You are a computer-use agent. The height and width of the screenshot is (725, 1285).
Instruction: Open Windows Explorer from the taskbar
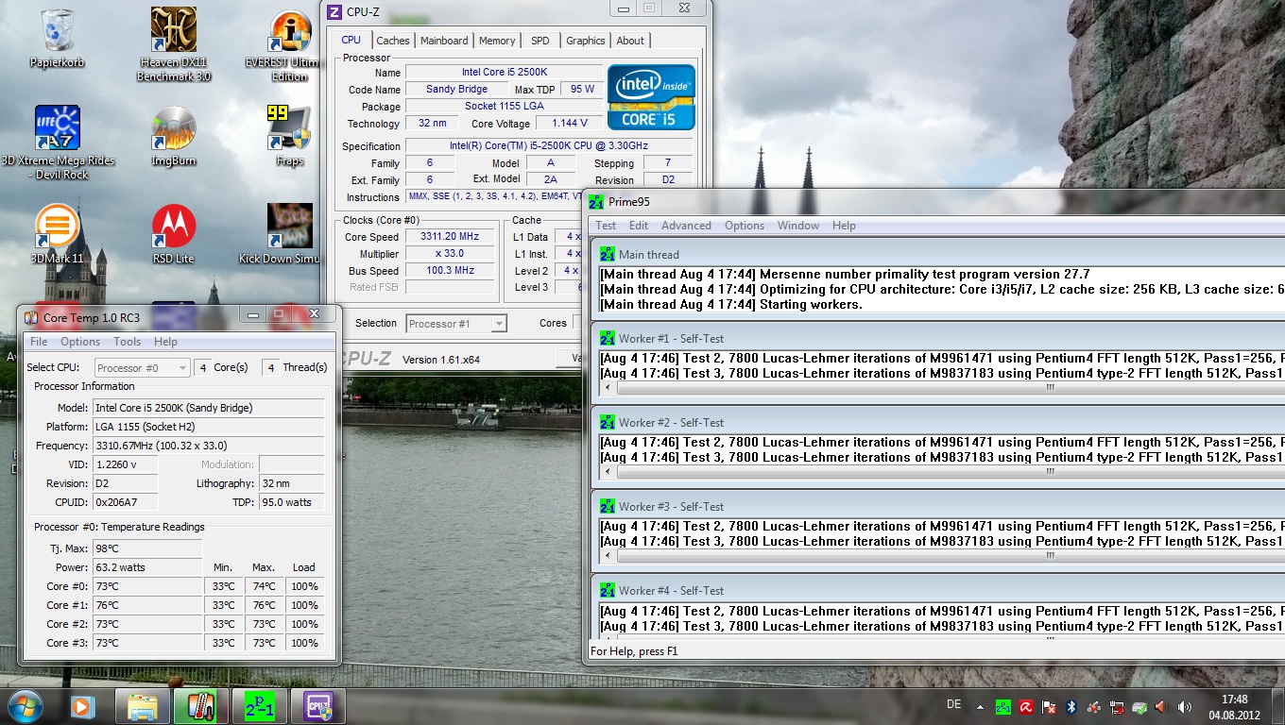[x=143, y=706]
